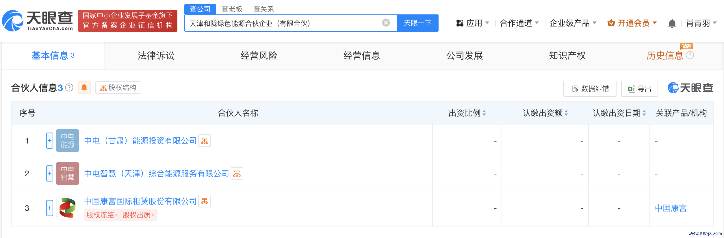This screenshot has height=238, width=724.
Task: Open help question mark beside 合伙人信息
Action: (69, 88)
